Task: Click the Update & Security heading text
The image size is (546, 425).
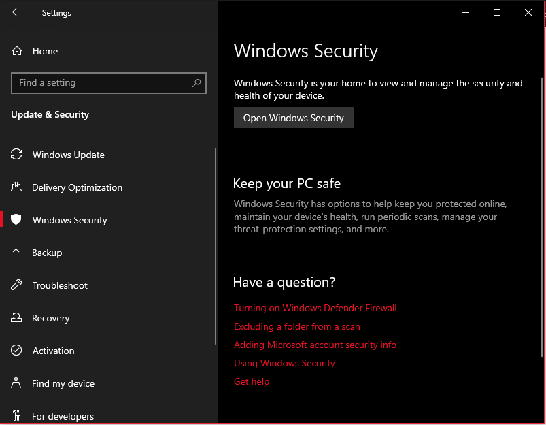Action: (x=50, y=115)
